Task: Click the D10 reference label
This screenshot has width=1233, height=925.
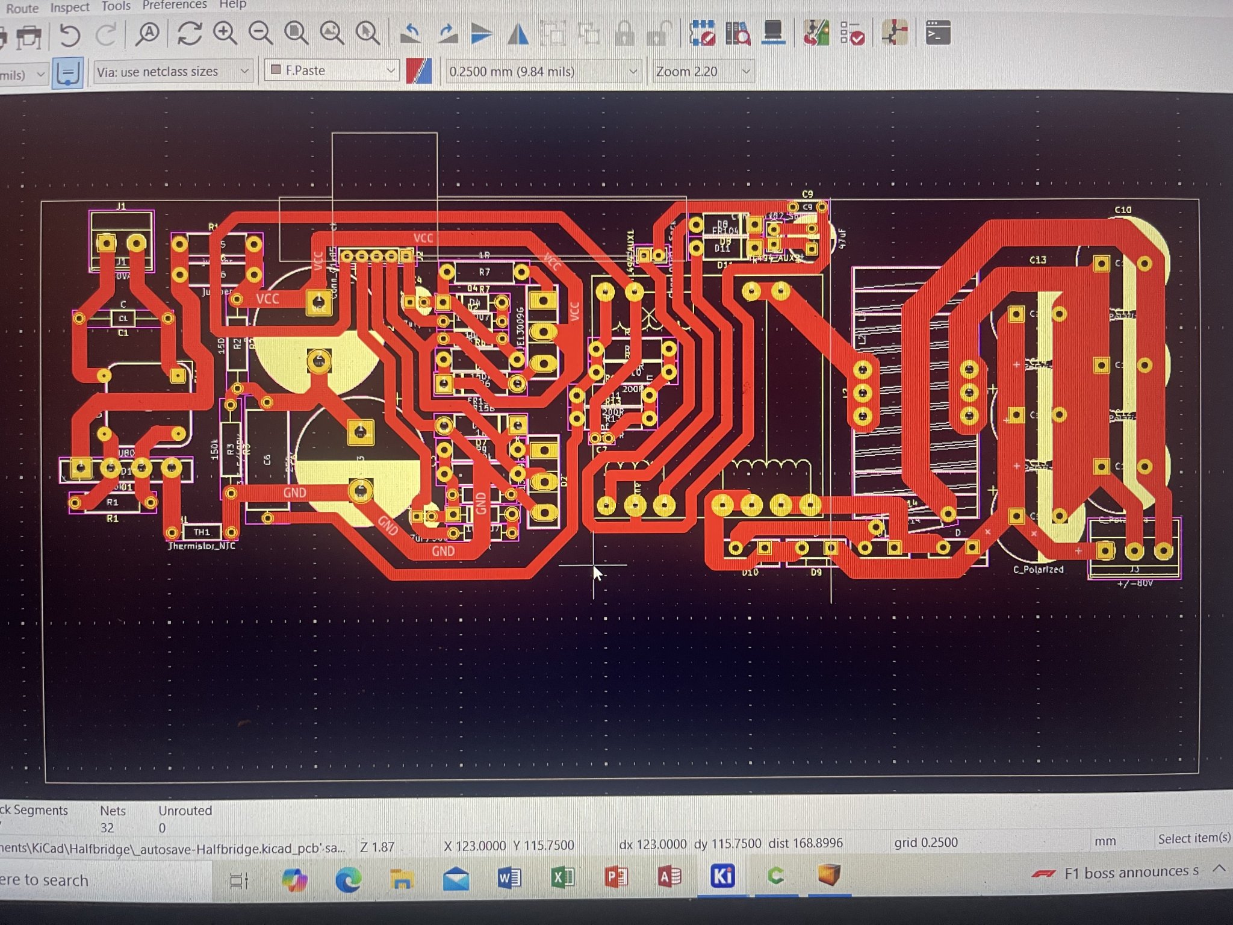Action: (x=750, y=573)
